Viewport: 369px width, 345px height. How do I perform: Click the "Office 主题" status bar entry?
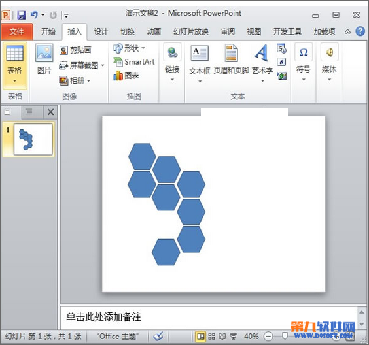118,337
